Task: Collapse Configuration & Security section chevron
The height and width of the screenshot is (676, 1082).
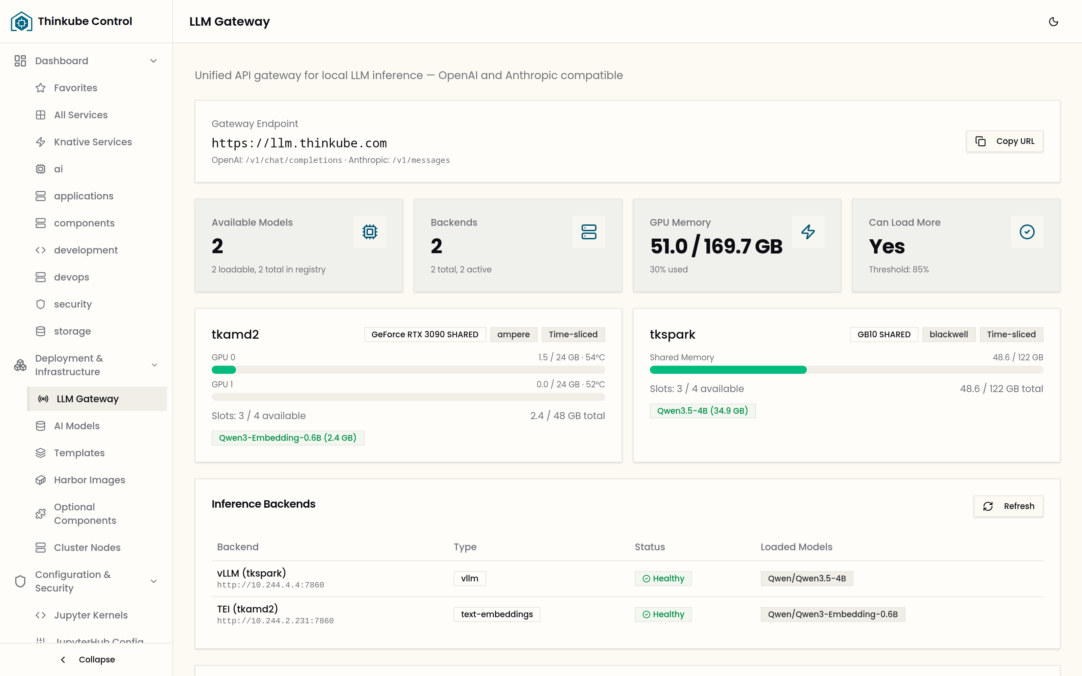Action: [154, 581]
